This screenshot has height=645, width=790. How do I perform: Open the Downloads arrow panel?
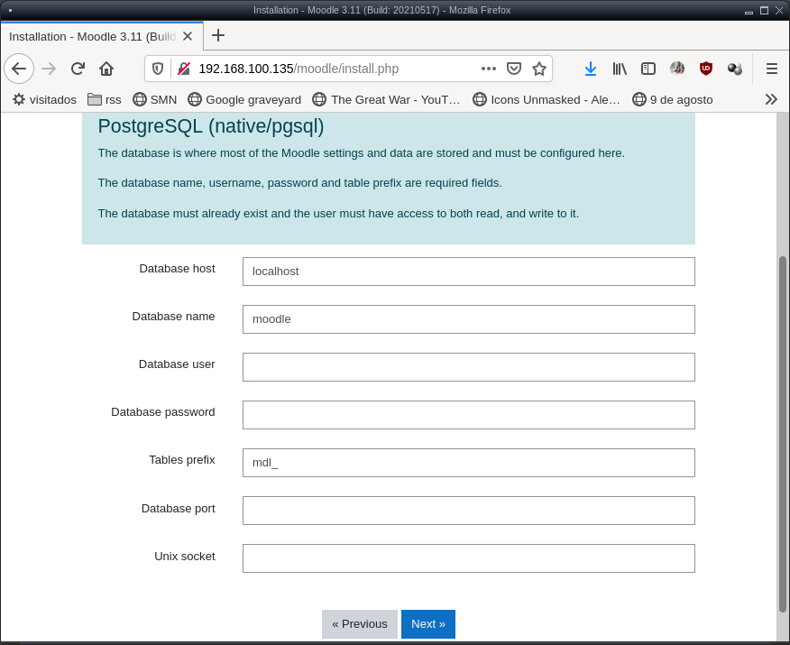coord(591,69)
